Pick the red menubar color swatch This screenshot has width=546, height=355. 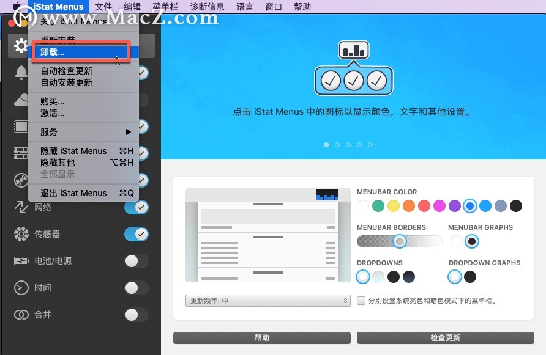pos(424,206)
